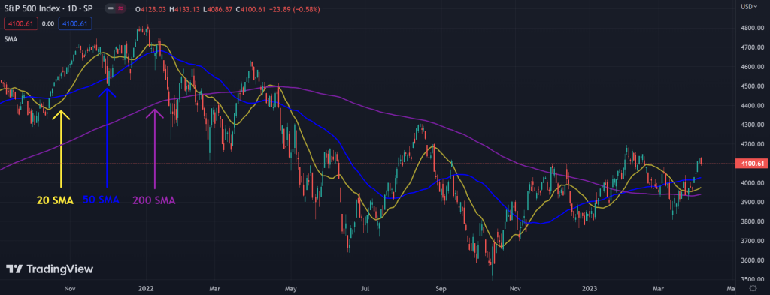This screenshot has height=295, width=770.
Task: Toggle the dash-shaped legend status icon
Action: 111,8
